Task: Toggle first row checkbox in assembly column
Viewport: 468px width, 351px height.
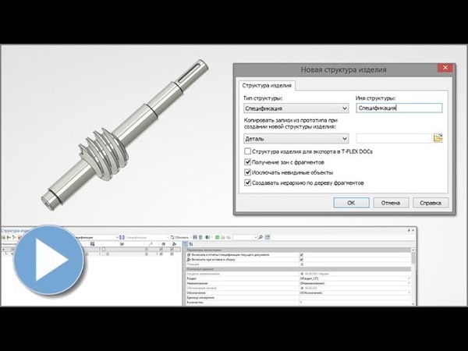Action: 172,249
